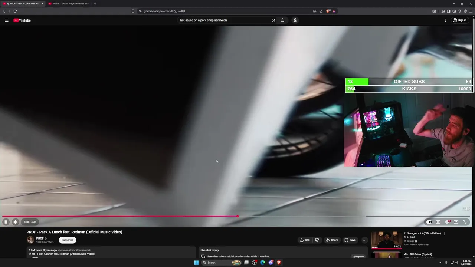Close the PROF - Pack A Lunch tab

tap(42, 4)
